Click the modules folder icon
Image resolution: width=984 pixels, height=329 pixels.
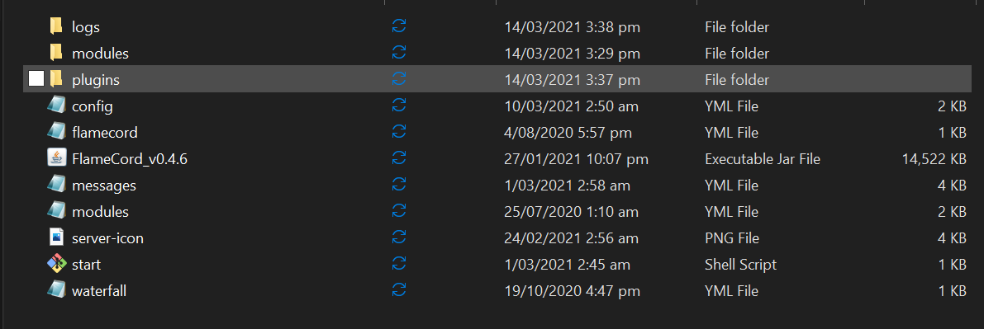point(56,53)
